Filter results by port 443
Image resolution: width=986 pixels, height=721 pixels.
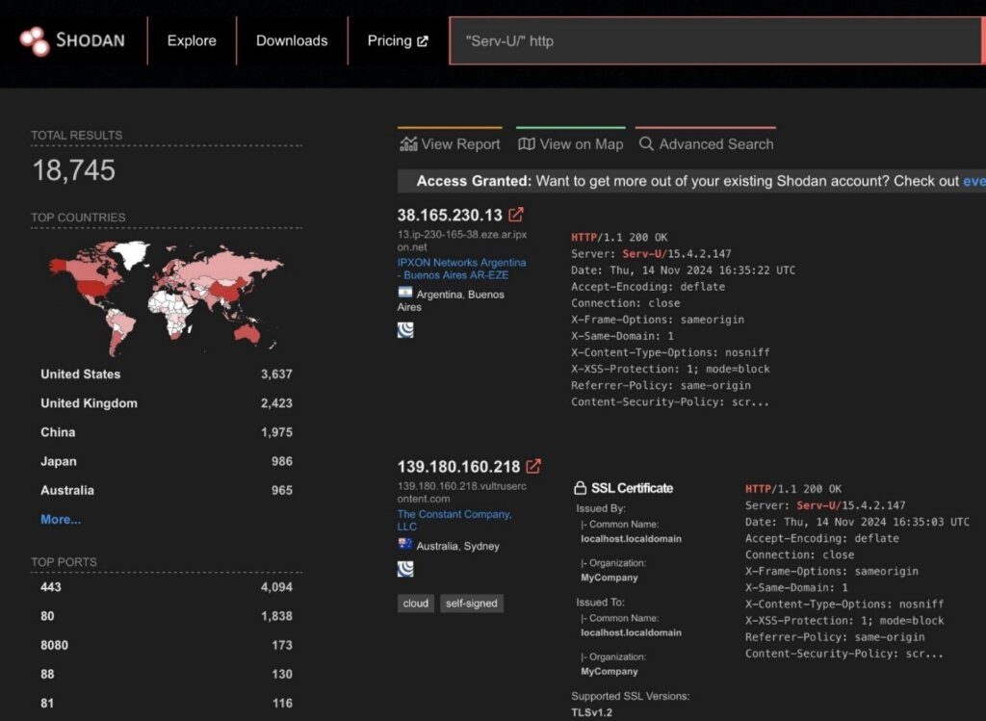click(x=167, y=586)
